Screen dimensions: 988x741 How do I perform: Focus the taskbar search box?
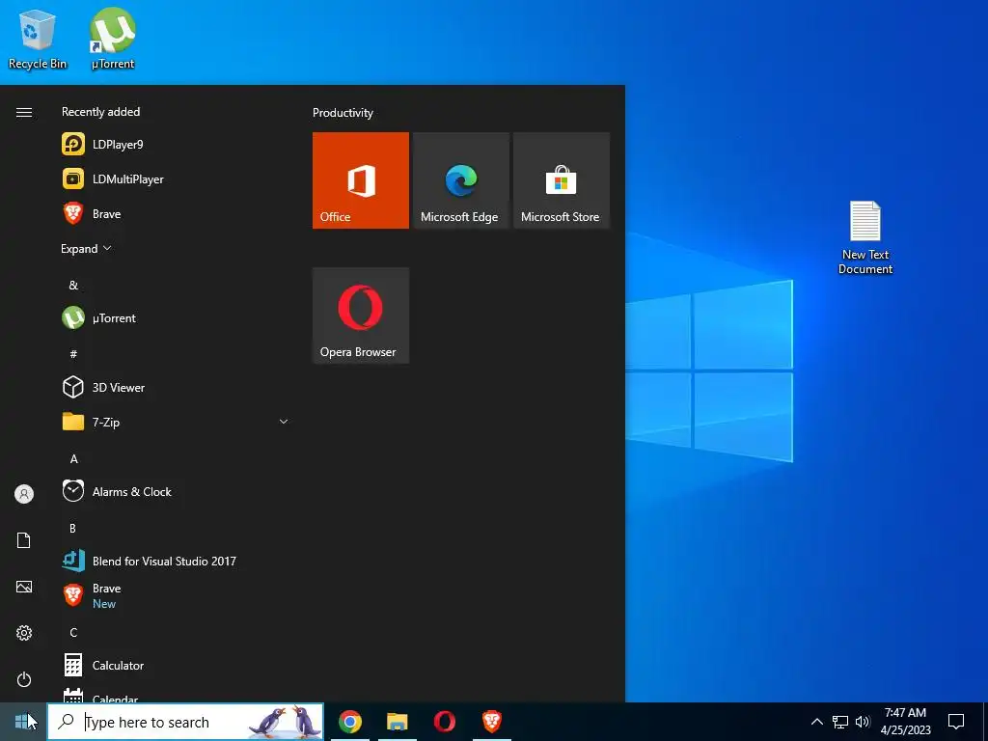pos(186,722)
